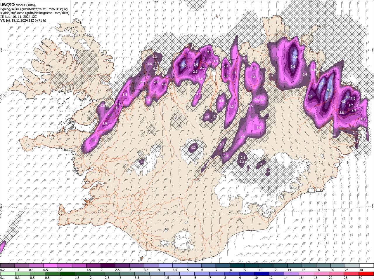Click the header line starting 'rigning/skúrir'
374x280 pixels.
(34, 9)
